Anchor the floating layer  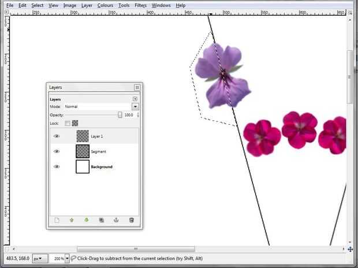(x=117, y=220)
